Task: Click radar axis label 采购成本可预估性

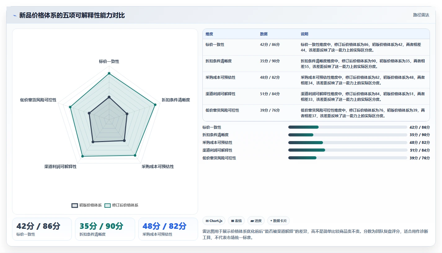Action: 158,166
